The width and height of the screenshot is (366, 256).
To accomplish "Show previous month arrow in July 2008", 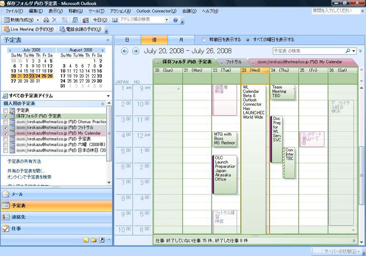I will (x=10, y=50).
